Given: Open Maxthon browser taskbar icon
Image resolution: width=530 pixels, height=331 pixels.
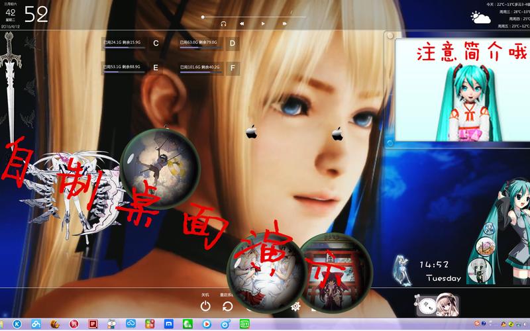Looking at the screenshot, I should [x=169, y=324].
